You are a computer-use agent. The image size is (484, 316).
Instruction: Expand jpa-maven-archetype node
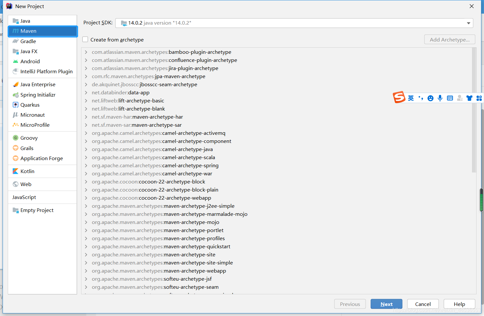click(x=86, y=76)
